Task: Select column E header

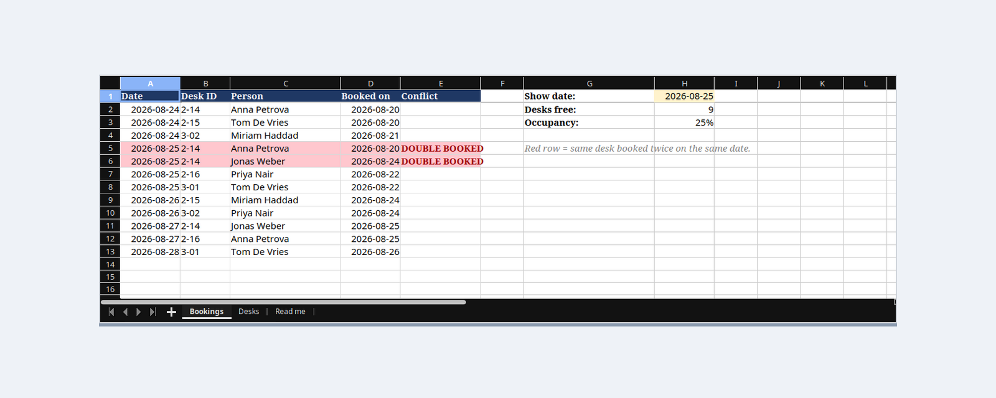Action: point(440,83)
